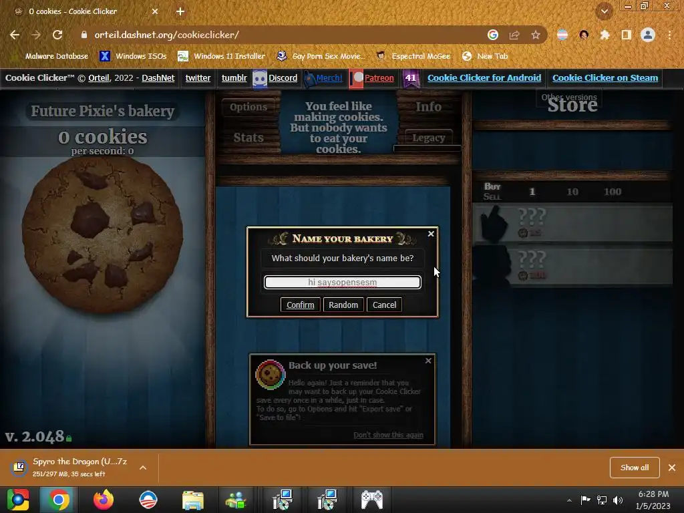The height and width of the screenshot is (513, 684).
Task: Click the address bar URL
Action: pyautogui.click(x=166, y=35)
